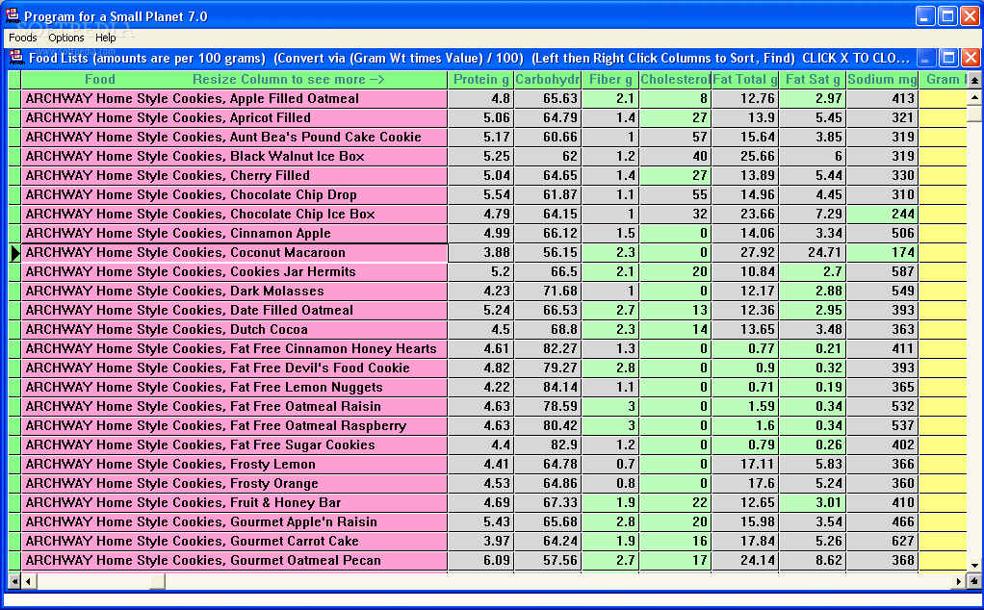
Task: Select the Coconut Macaroon cookie row
Action: pyautogui.click(x=235, y=253)
